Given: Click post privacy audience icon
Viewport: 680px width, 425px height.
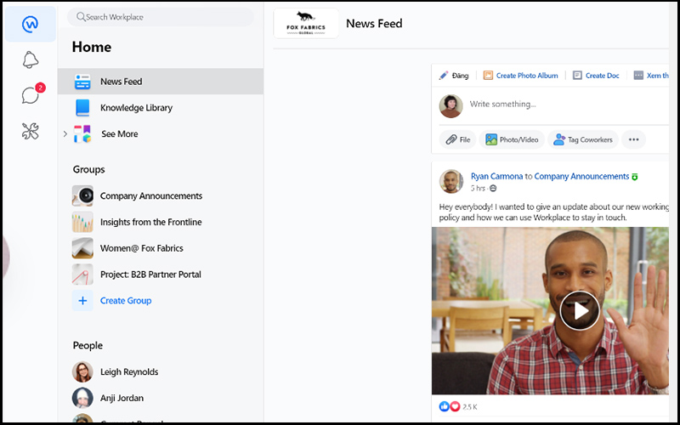Looking at the screenshot, I should (x=493, y=188).
